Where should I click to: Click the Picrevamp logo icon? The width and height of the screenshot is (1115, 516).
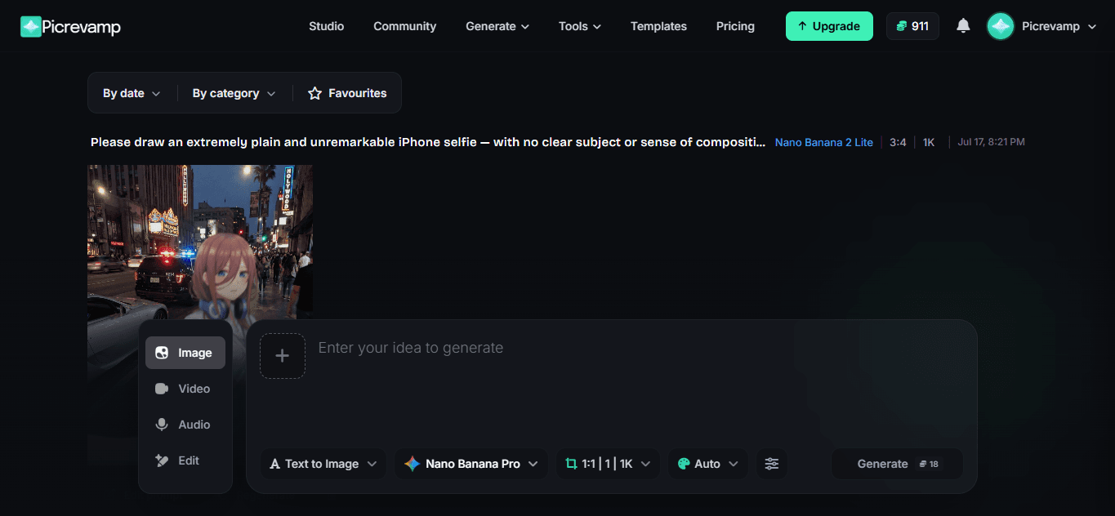point(31,27)
